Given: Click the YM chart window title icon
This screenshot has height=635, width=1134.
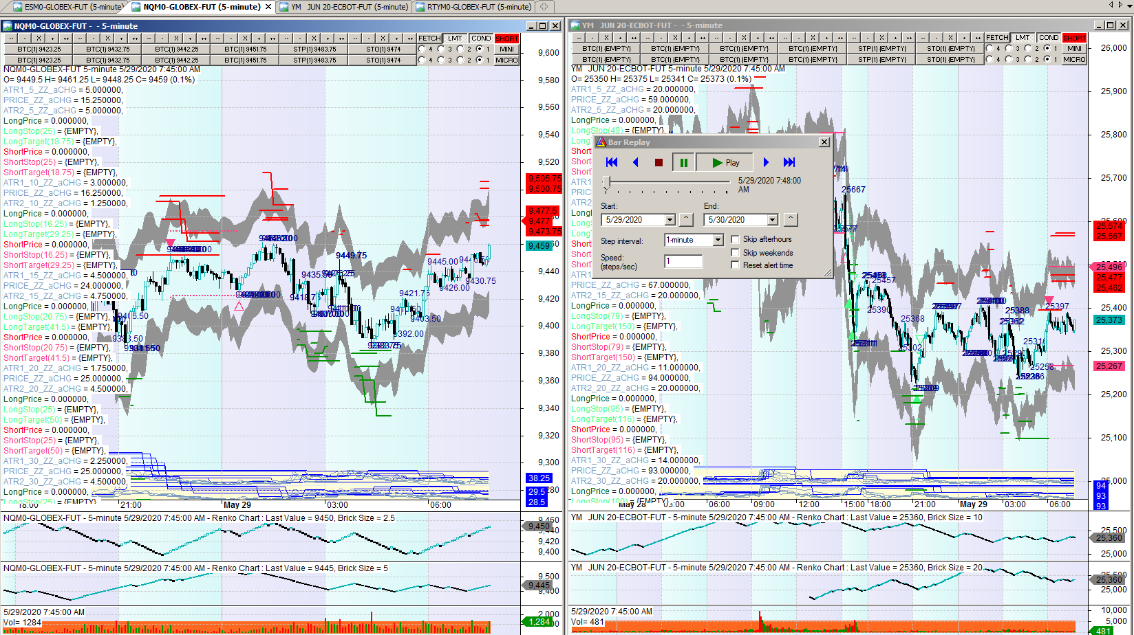Looking at the screenshot, I should (575, 25).
